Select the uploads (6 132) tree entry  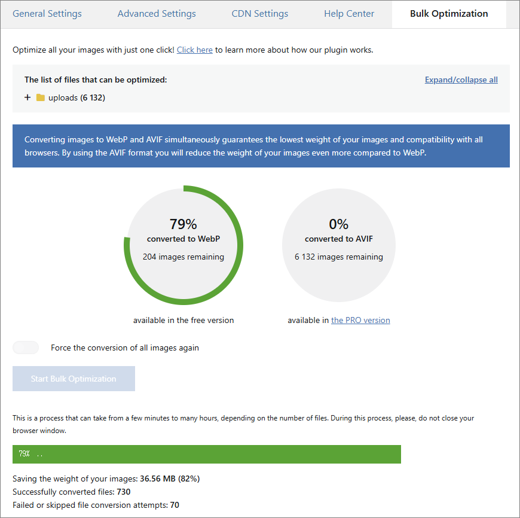point(77,97)
